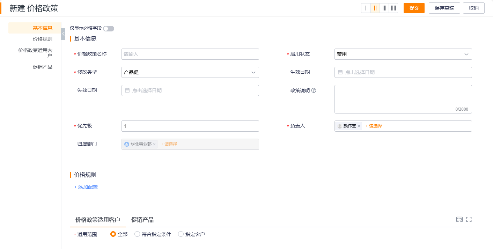Click the 政策说明 help question mark icon
Image resolution: width=493 pixels, height=249 pixels.
click(314, 90)
